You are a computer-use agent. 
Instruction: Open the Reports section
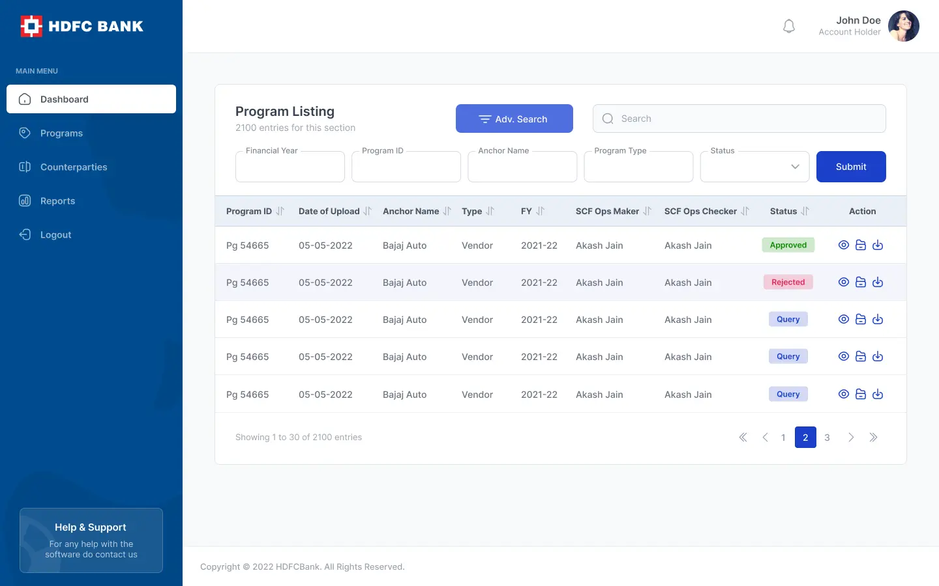(91, 201)
